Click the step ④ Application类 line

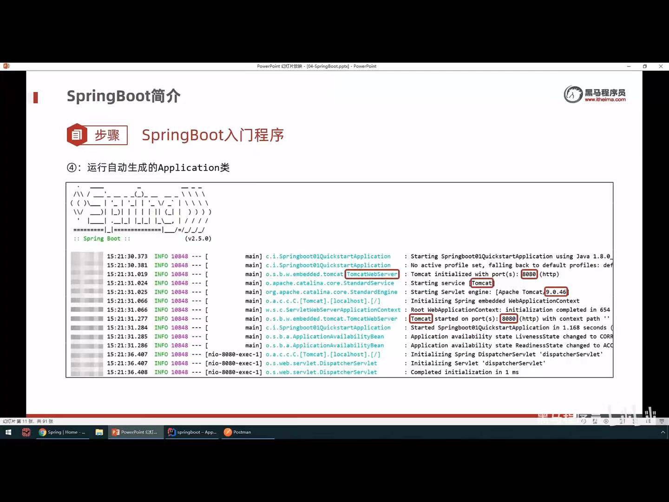pos(148,167)
